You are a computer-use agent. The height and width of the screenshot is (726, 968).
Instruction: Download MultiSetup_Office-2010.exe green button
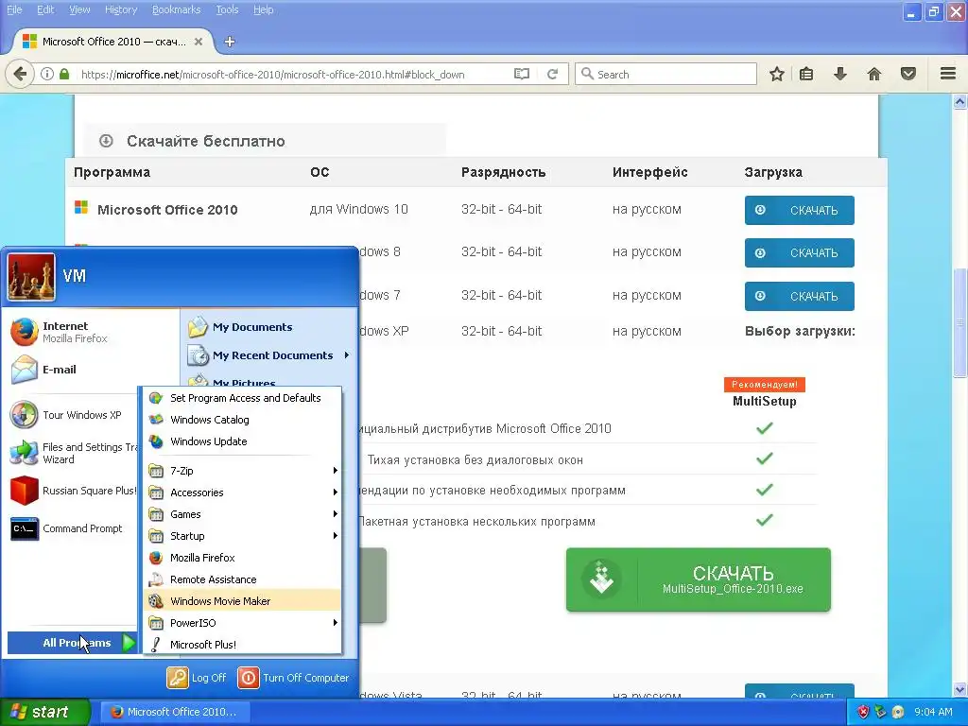click(x=699, y=579)
